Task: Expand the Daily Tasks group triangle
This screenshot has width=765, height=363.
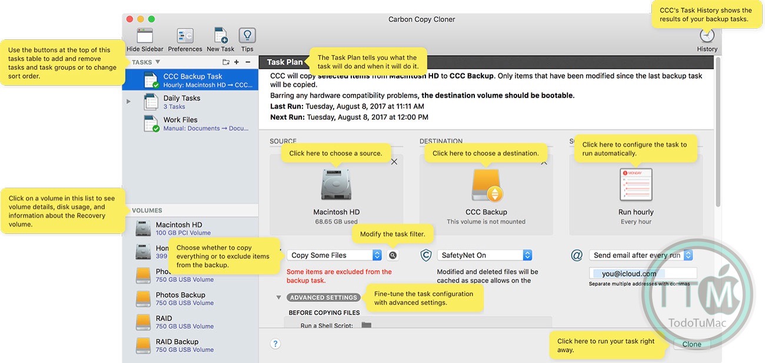Action: (x=128, y=102)
